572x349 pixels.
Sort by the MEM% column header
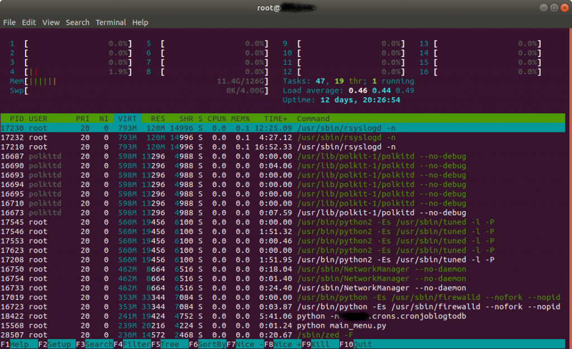pos(240,118)
